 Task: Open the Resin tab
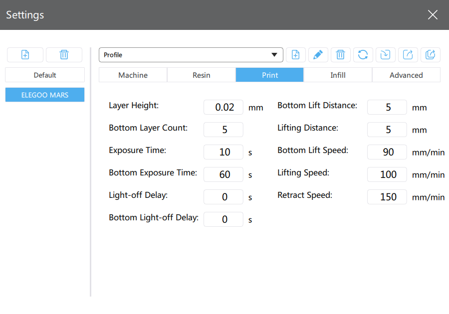point(201,75)
